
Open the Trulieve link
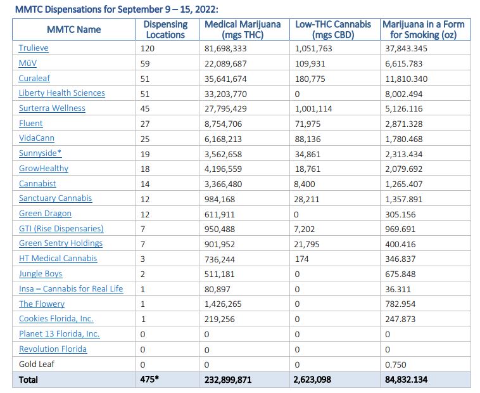point(34,48)
